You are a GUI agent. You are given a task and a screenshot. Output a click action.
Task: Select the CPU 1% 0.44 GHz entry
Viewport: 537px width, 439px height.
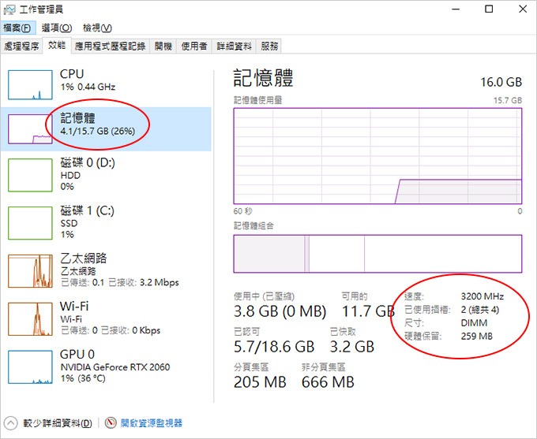pos(106,84)
